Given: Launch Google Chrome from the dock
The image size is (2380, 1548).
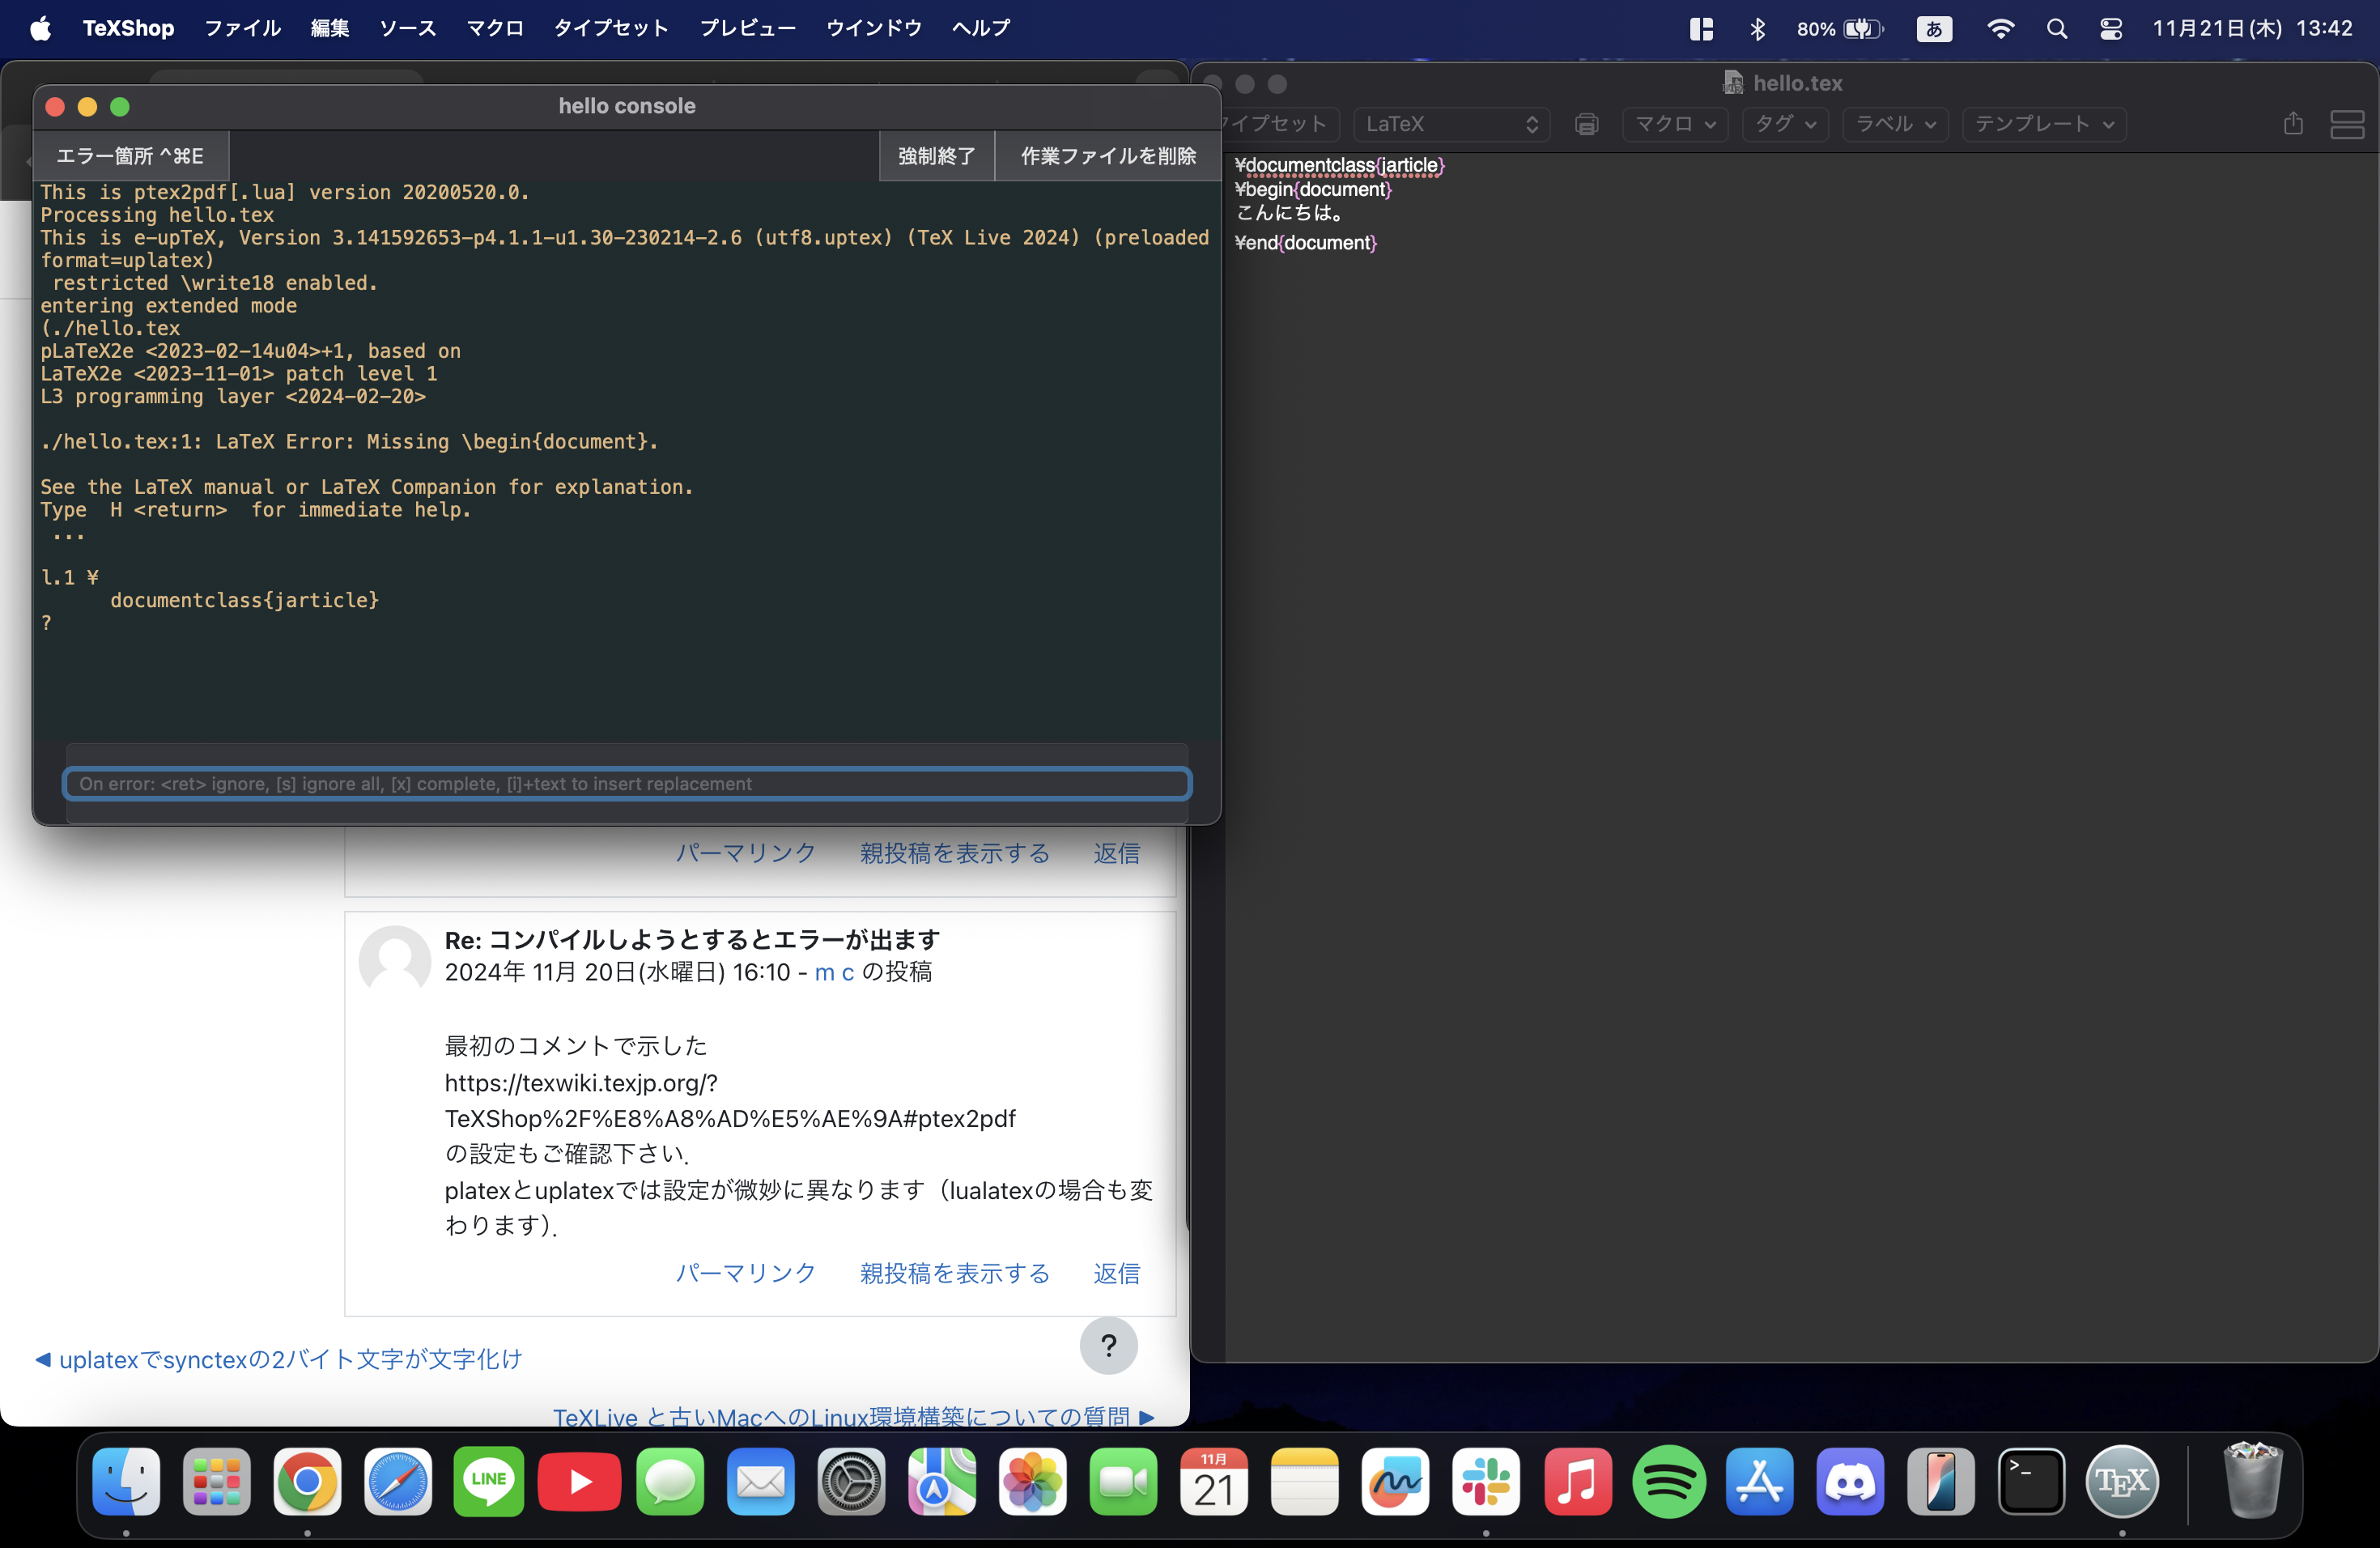Looking at the screenshot, I should [x=307, y=1481].
